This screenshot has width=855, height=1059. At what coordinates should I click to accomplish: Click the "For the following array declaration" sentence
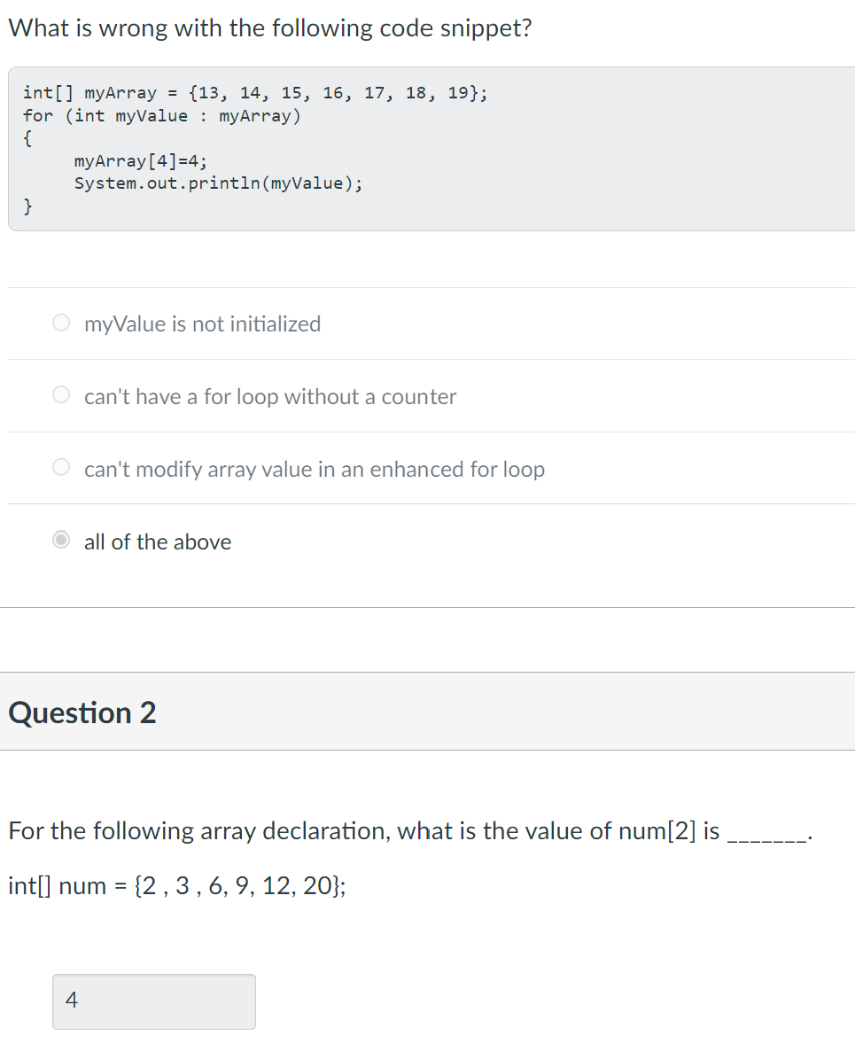[x=364, y=830]
